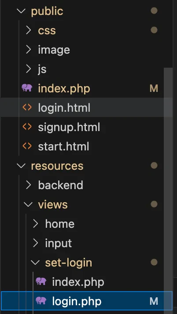Click the change dot indicator on css row
The height and width of the screenshot is (314, 177).
pyautogui.click(x=154, y=30)
